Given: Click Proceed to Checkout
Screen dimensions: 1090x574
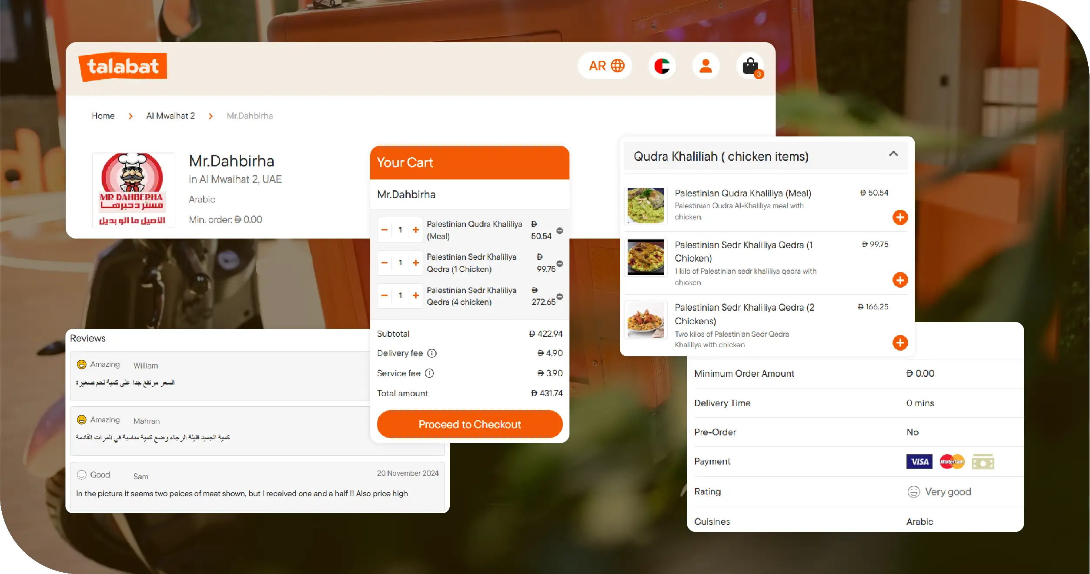Looking at the screenshot, I should pyautogui.click(x=470, y=424).
